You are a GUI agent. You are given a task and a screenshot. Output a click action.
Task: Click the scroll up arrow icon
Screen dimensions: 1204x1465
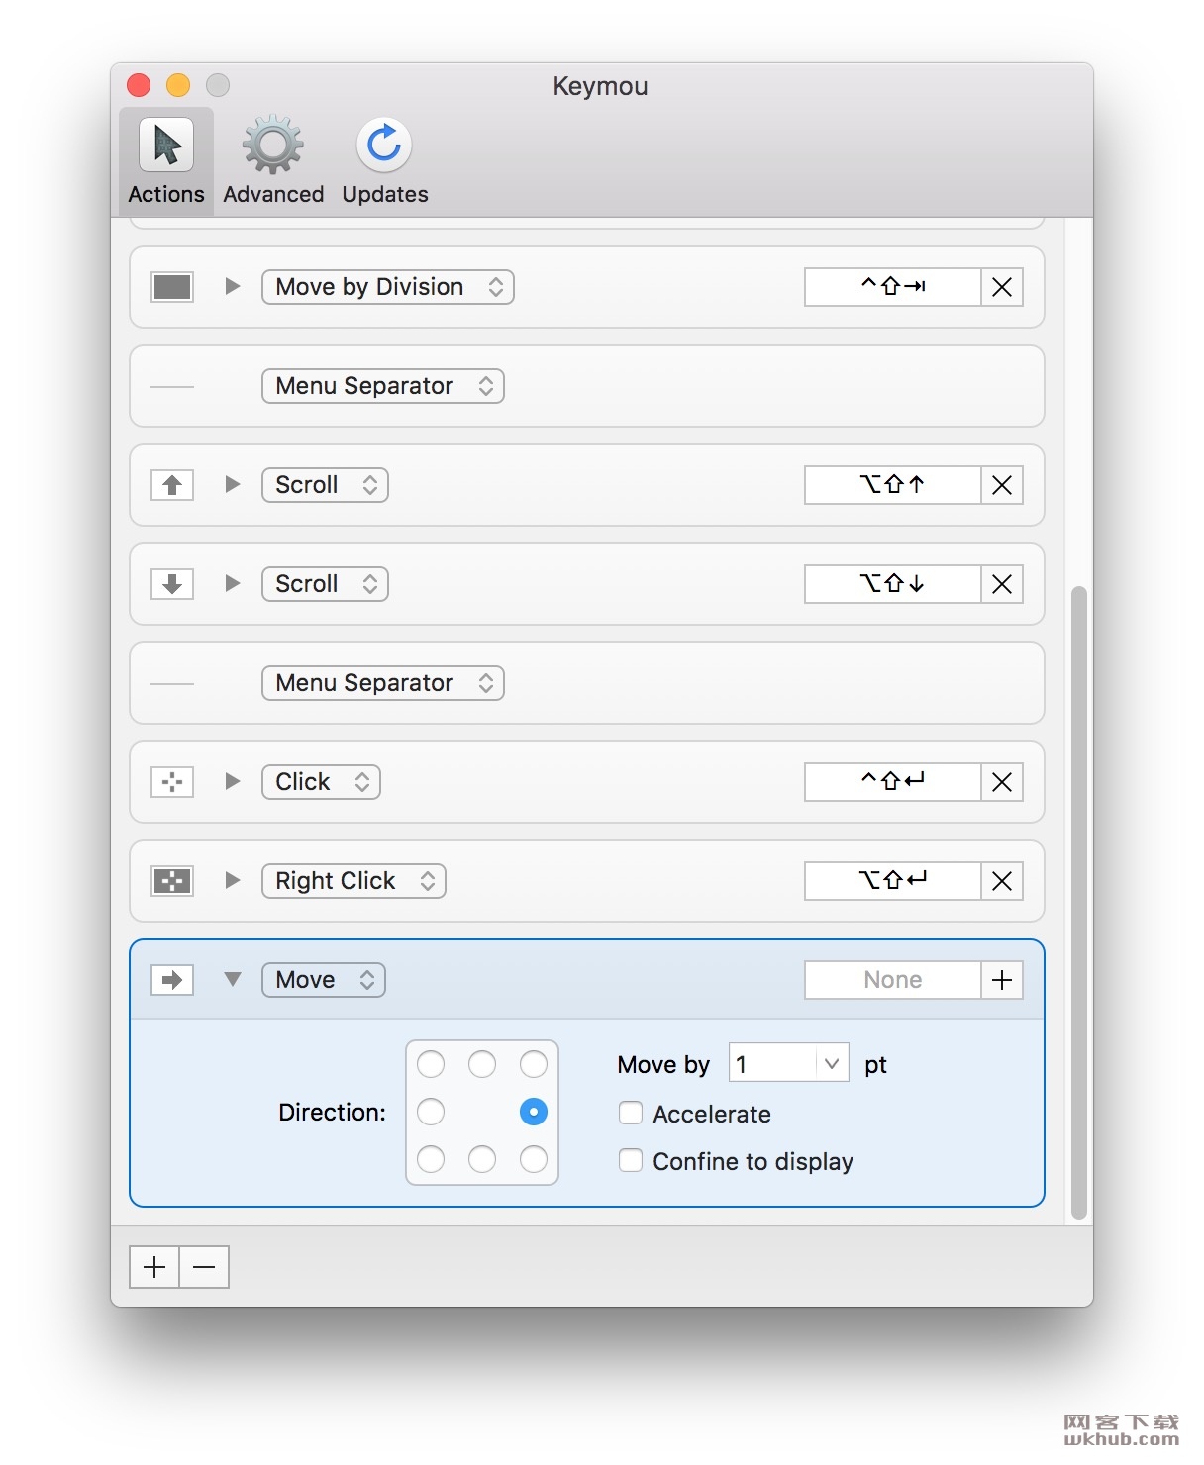tap(172, 485)
